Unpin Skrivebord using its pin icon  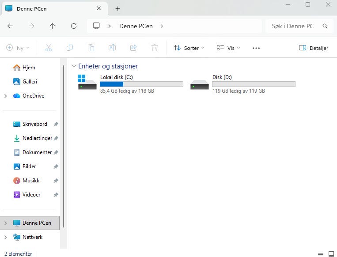click(56, 124)
